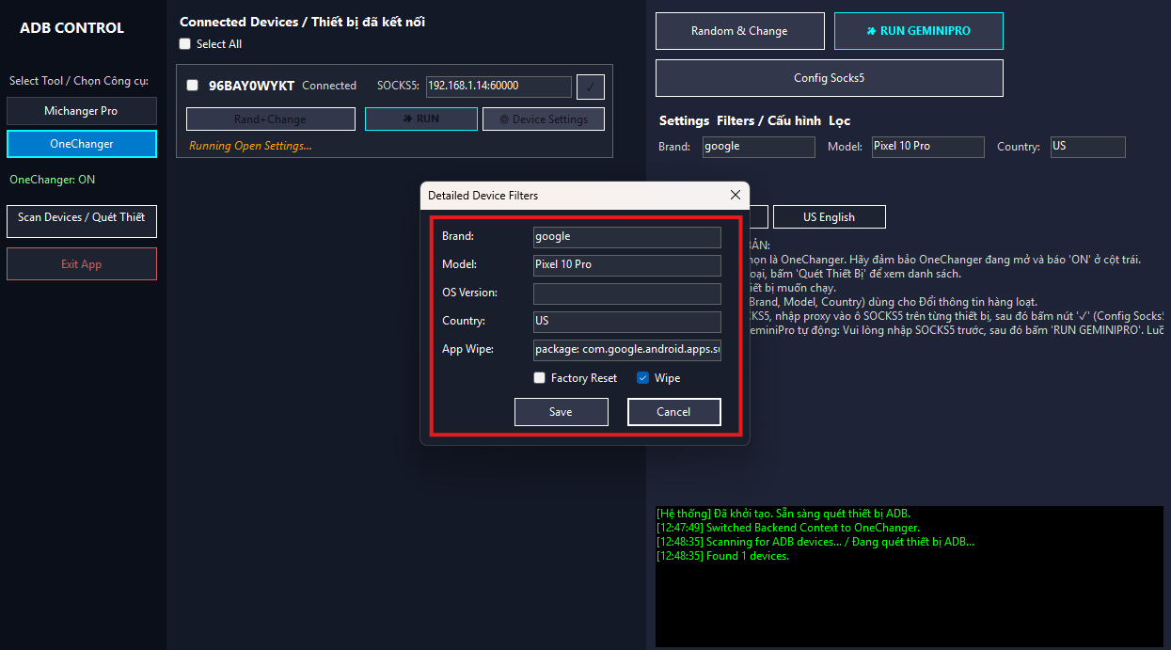Close the Detailed Device Filters dialog

click(x=735, y=195)
